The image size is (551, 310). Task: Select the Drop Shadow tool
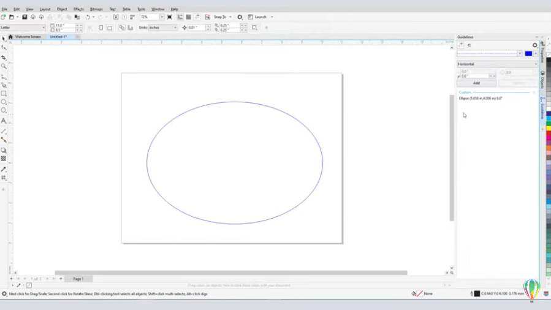(x=4, y=150)
